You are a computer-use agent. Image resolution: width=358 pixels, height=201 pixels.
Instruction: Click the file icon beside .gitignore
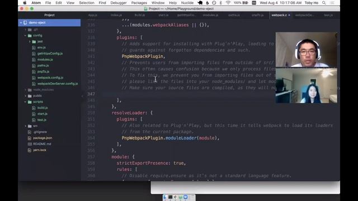29,132
